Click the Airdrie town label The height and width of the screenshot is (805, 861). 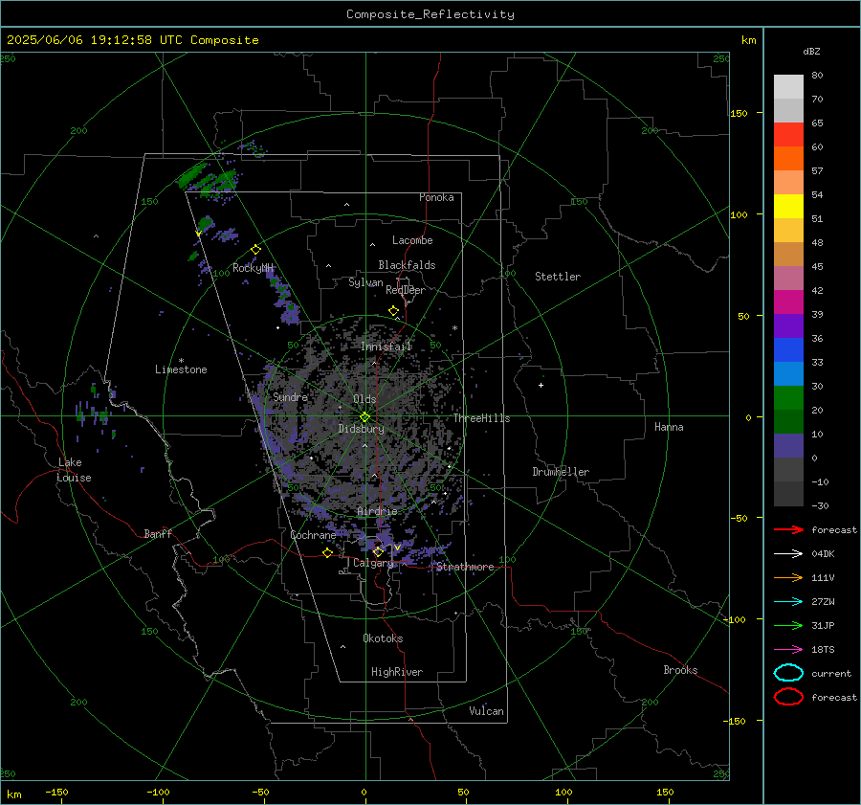coord(377,511)
